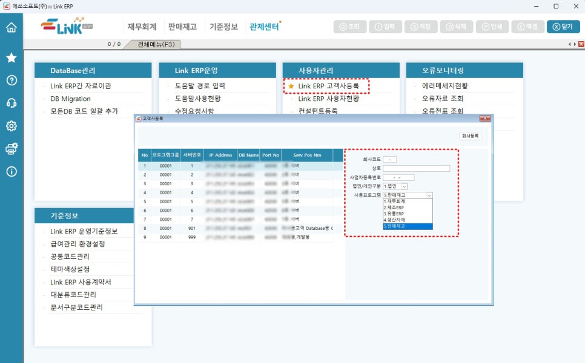The image size is (585, 363).
Task: Open the printer settings sidebar icon
Action: click(x=12, y=149)
